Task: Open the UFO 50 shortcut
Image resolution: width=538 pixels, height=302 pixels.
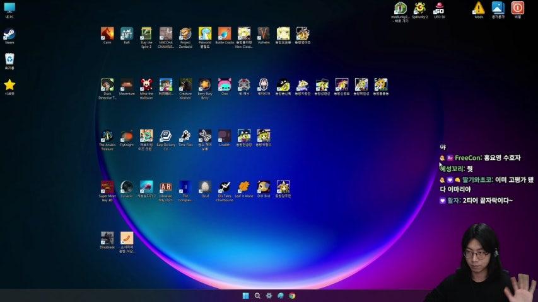Action: tap(439, 9)
